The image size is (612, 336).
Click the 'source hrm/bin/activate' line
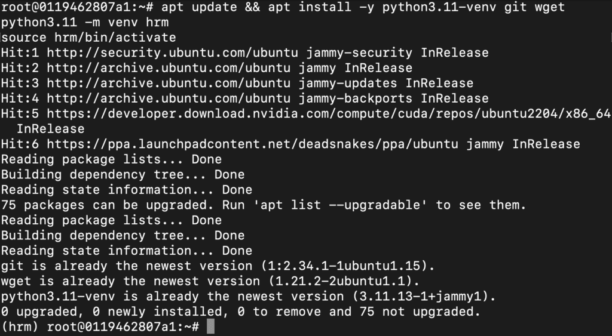pos(88,38)
